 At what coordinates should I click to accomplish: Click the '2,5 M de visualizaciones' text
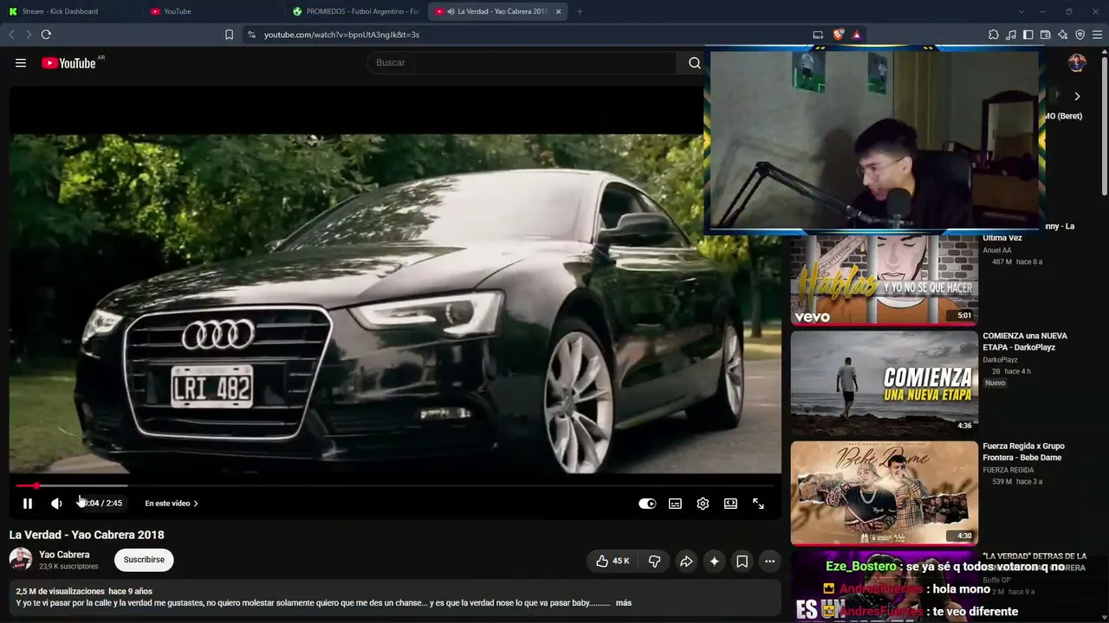(x=60, y=591)
